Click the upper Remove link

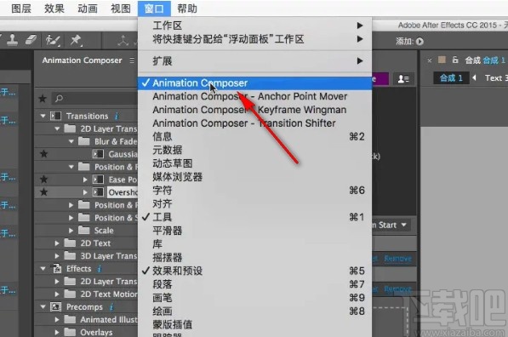coord(398,259)
